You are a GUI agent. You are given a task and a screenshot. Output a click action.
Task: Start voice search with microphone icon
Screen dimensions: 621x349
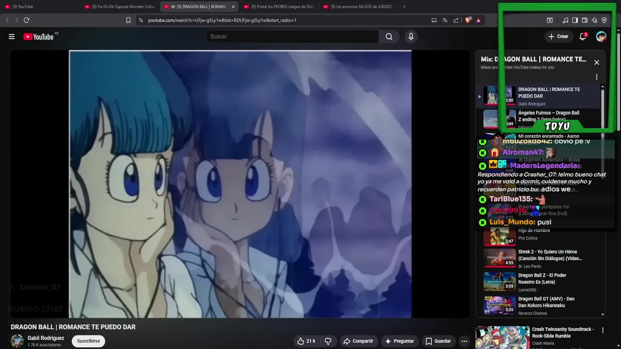coord(411,36)
